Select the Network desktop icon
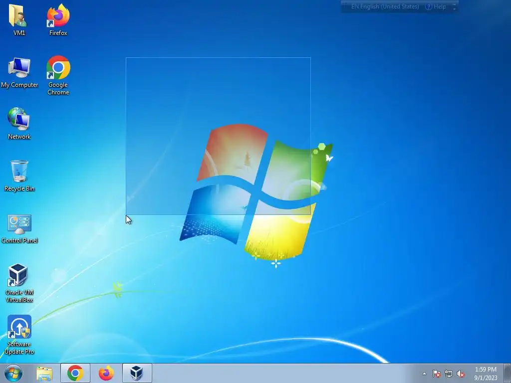 19,124
